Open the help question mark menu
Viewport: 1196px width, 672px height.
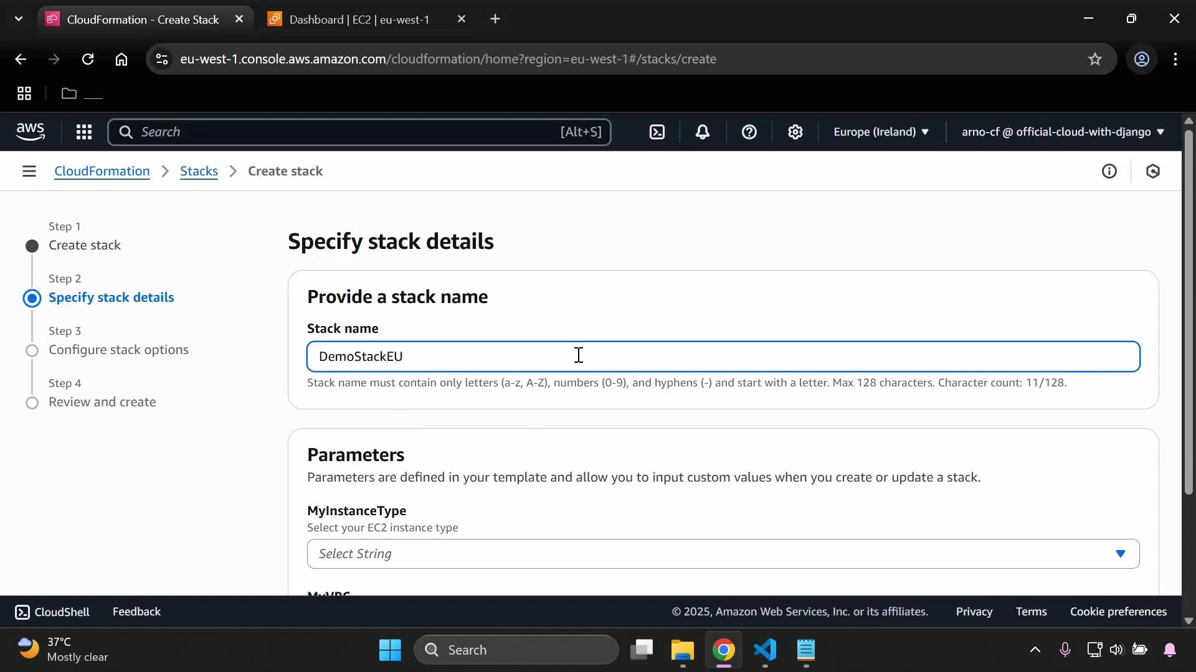[749, 132]
